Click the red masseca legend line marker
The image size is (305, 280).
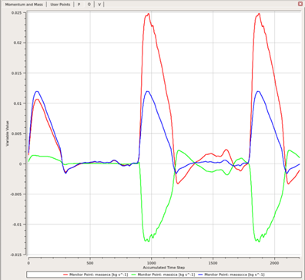coord(66,275)
